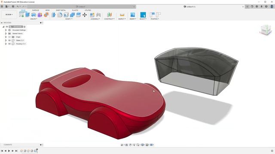Image resolution: width=275 pixels, height=154 pixels.
Task: Open the Create dropdown menu
Action: click(x=34, y=19)
